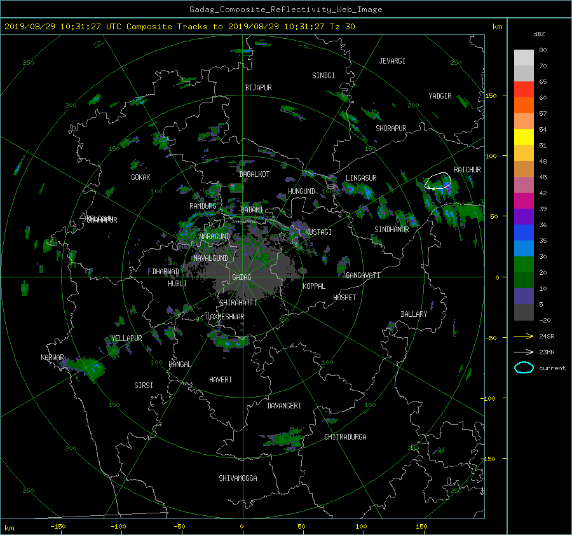Image resolution: width=572 pixels, height=535 pixels.
Task: Click the GANGAVATI label
Action: pos(363,275)
